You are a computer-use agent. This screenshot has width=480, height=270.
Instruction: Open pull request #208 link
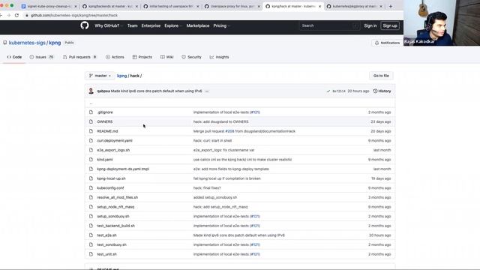229,131
